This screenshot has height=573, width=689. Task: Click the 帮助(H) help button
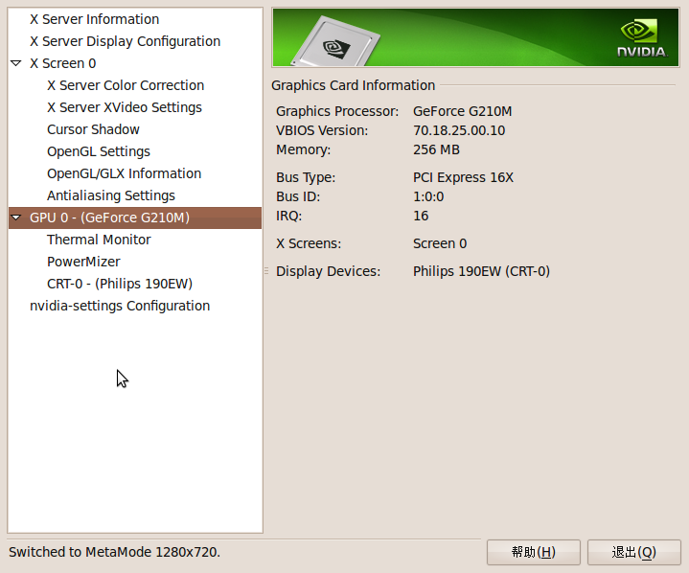click(534, 552)
